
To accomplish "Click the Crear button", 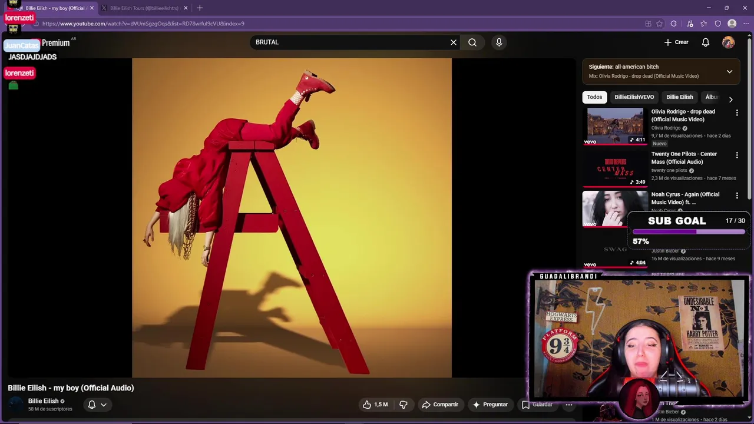I will click(x=676, y=42).
